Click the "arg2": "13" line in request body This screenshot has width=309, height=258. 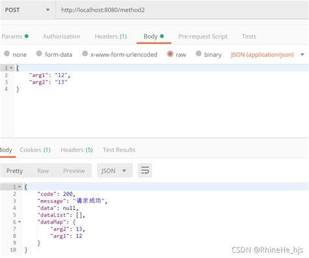tap(48, 82)
